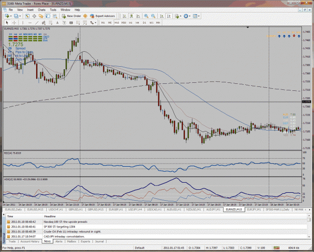Switch timeframe to M1
Image resolution: width=314 pixels, height=252 pixels.
pos(103,23)
